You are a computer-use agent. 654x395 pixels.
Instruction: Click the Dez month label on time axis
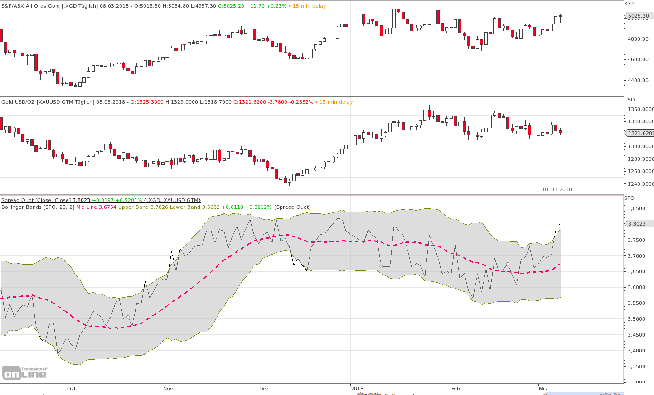(264, 389)
